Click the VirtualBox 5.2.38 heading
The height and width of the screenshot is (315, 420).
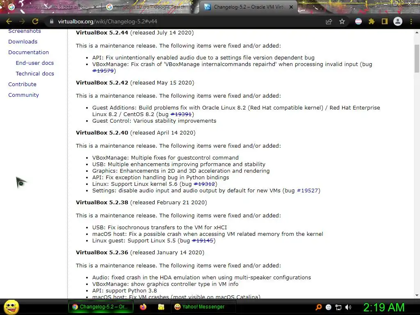tap(102, 203)
